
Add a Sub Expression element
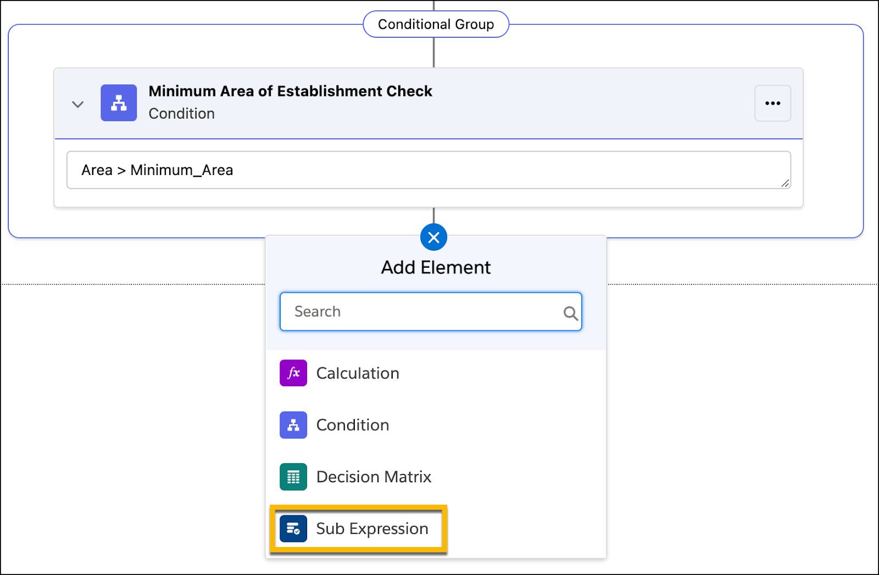pyautogui.click(x=371, y=529)
